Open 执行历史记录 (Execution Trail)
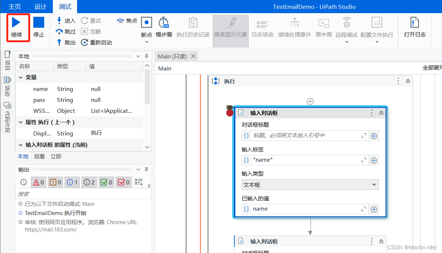Viewport: 442px width, 253px height. [193, 27]
